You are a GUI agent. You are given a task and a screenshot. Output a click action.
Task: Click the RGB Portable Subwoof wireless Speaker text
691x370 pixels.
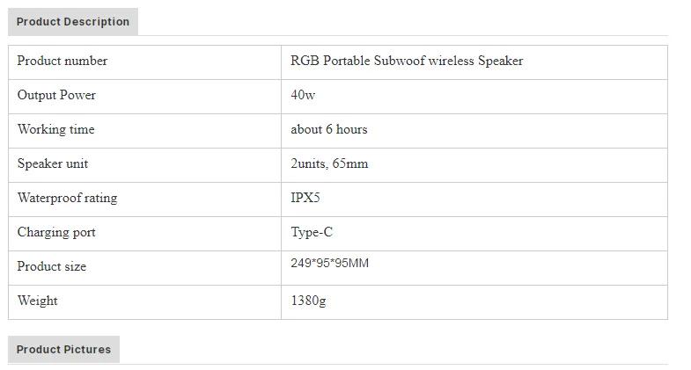pos(407,61)
